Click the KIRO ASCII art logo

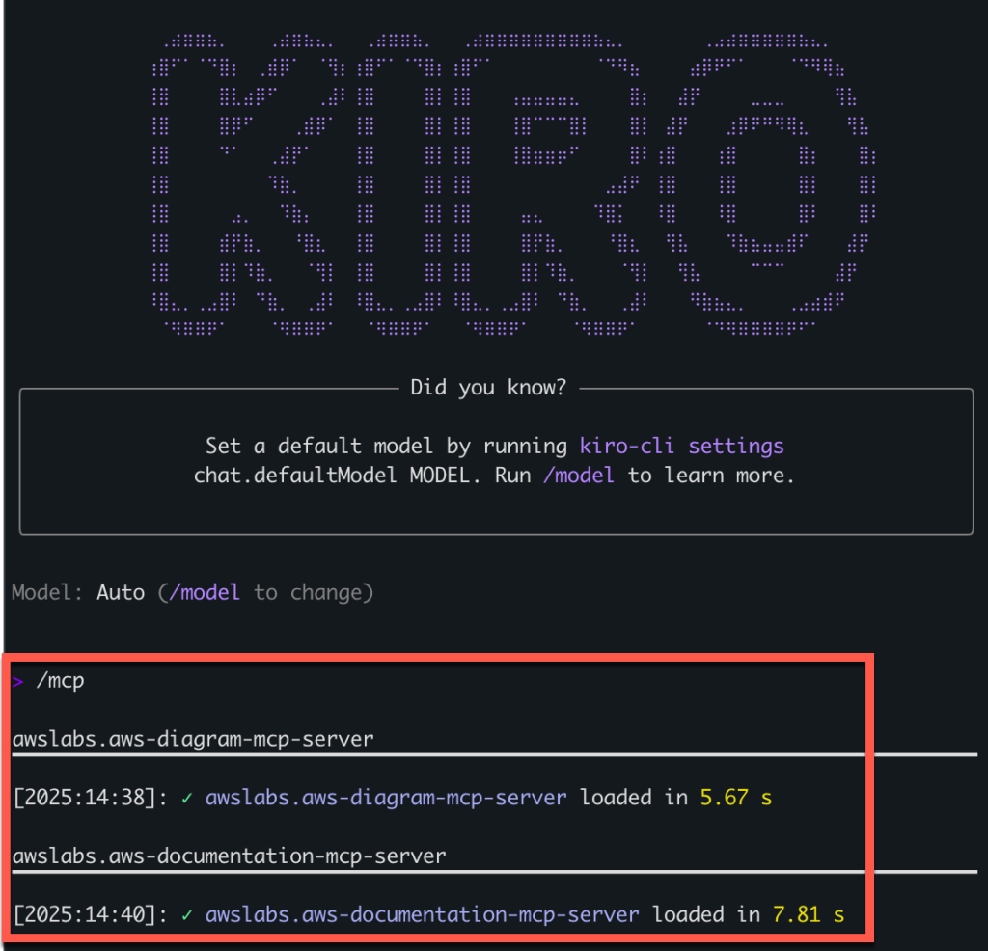click(513, 184)
